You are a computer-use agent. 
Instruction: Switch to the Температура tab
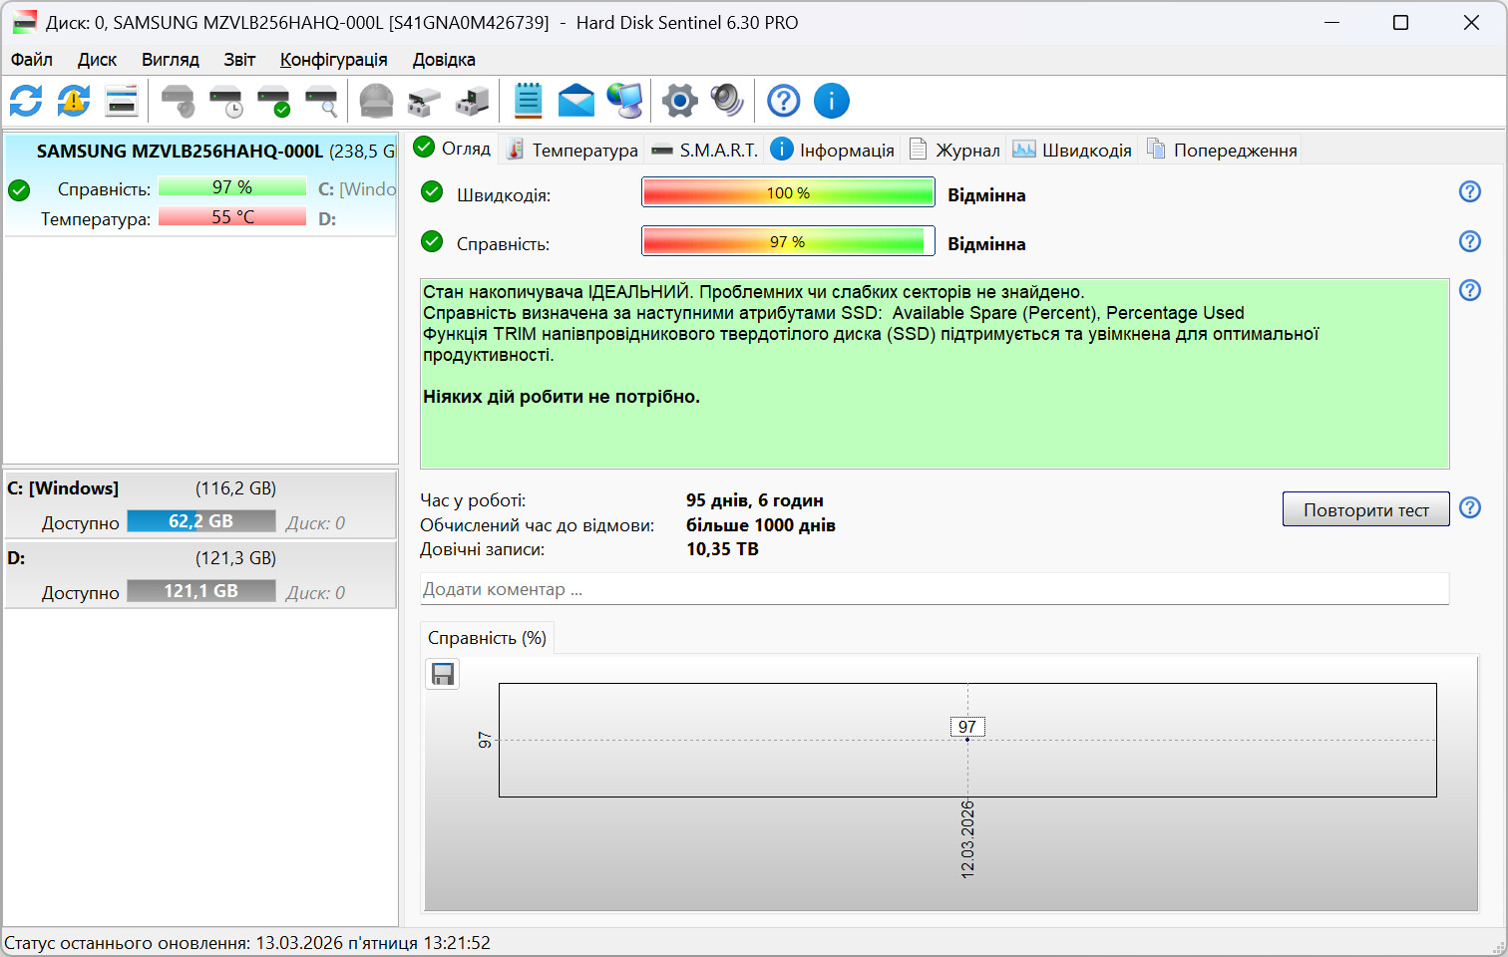pyautogui.click(x=572, y=150)
